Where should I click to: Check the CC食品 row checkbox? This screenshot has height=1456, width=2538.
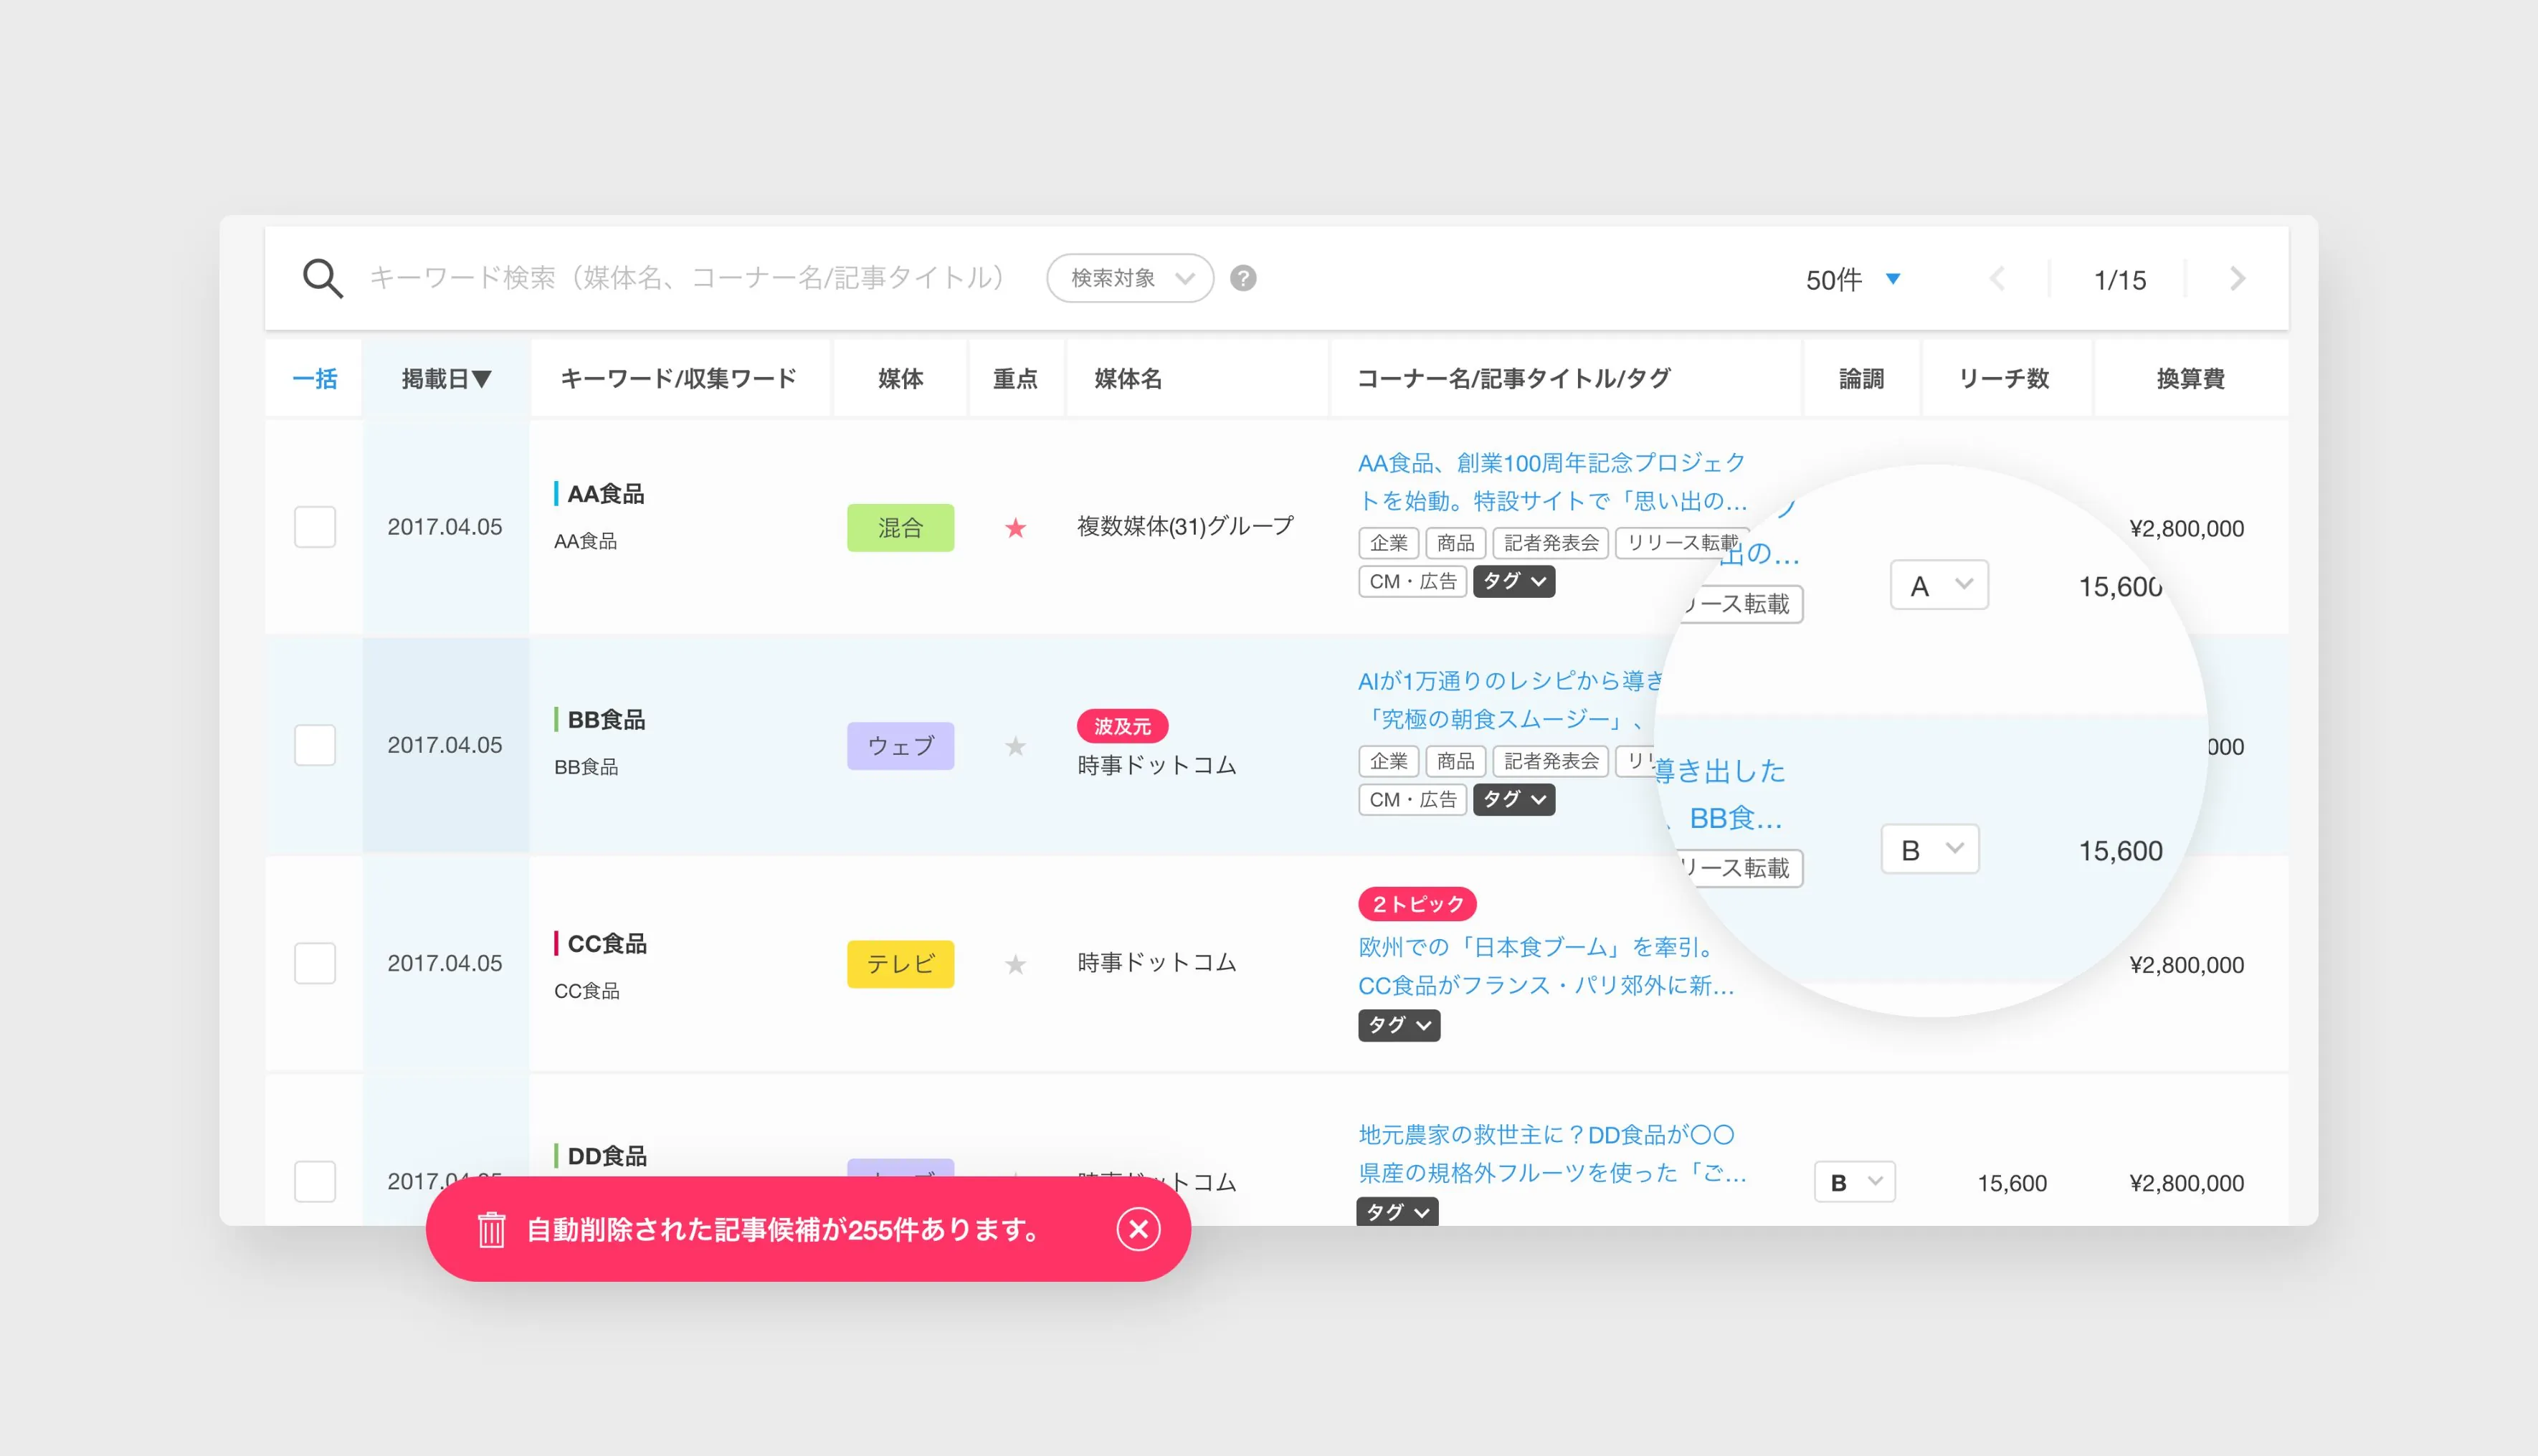pyautogui.click(x=314, y=963)
